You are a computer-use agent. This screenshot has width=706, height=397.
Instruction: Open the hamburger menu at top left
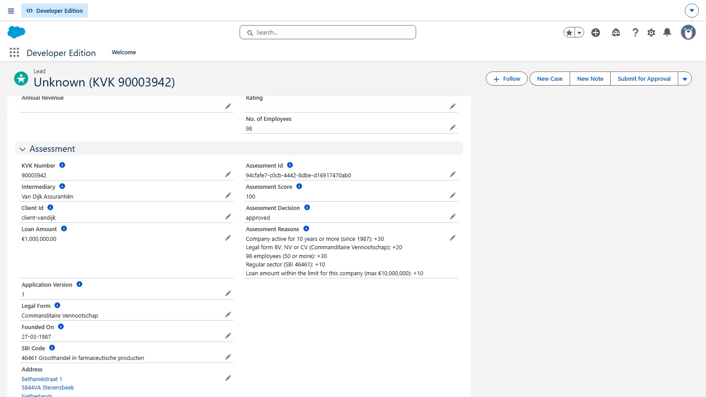11,11
